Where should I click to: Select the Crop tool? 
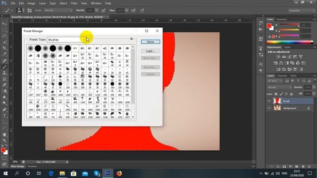coord(4,48)
